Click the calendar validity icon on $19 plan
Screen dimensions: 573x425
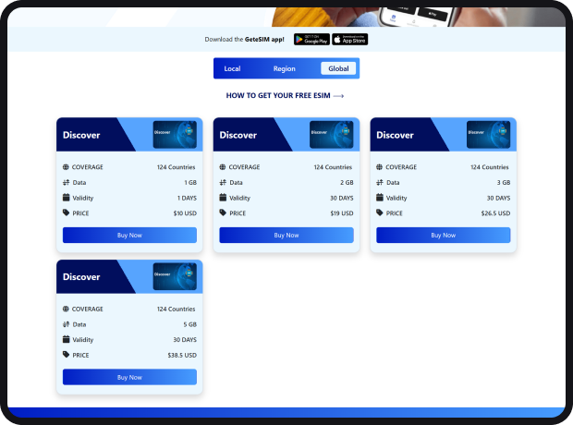pyautogui.click(x=223, y=198)
